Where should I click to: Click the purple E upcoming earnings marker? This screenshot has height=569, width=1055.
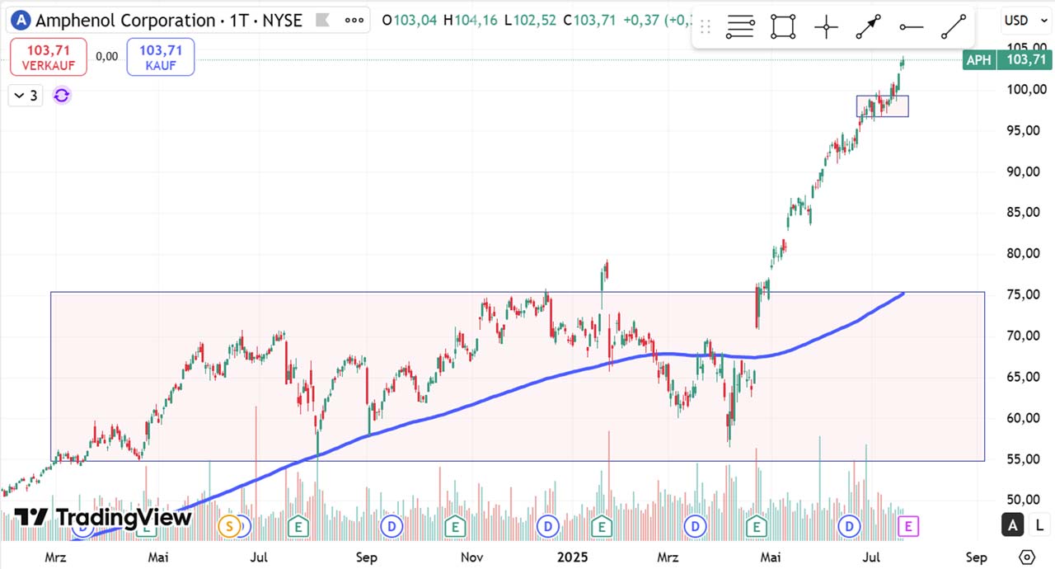tap(908, 525)
